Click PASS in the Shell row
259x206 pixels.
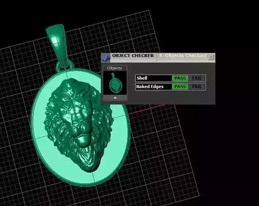point(180,78)
